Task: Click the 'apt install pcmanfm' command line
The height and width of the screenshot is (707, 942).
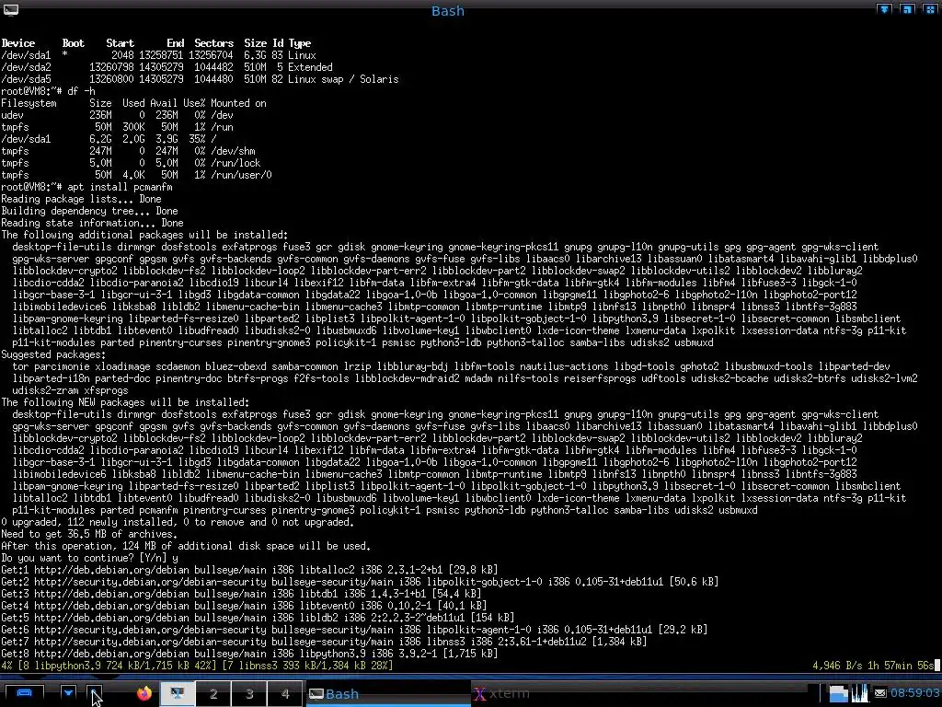Action: click(x=120, y=187)
